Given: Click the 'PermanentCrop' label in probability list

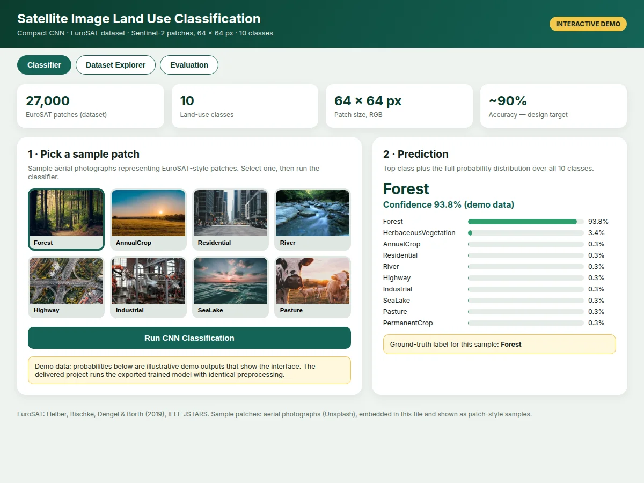Looking at the screenshot, I should coord(408,323).
